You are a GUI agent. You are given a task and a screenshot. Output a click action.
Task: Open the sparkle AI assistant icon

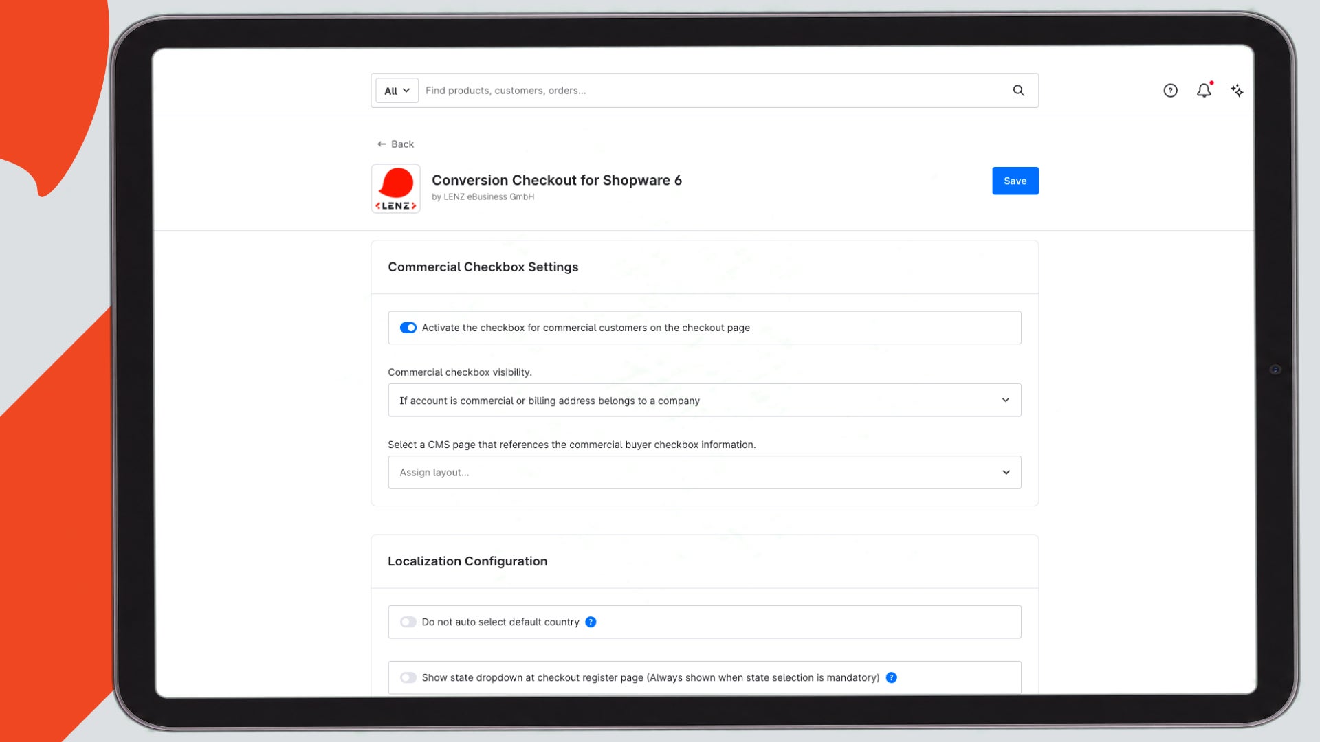click(x=1237, y=91)
